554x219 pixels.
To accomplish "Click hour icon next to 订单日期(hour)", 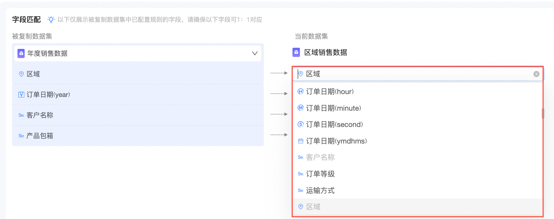I will (x=300, y=91).
